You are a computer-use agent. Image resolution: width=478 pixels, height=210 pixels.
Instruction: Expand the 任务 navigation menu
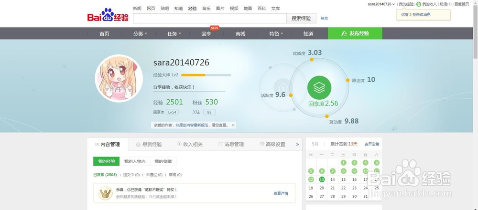[174, 33]
